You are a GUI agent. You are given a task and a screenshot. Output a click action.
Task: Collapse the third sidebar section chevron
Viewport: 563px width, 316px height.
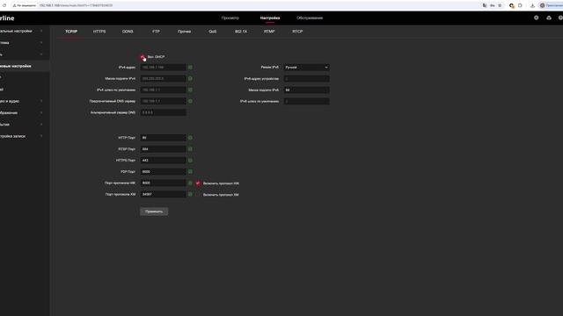[x=41, y=54]
